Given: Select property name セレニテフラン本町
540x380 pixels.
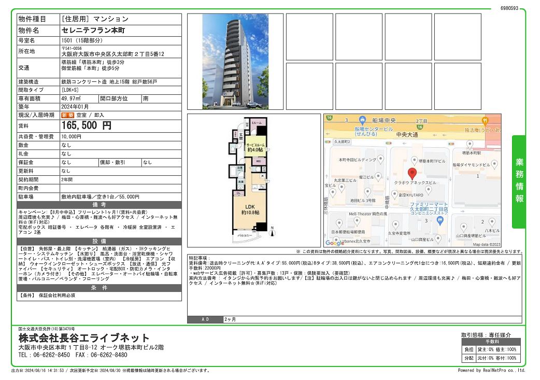Looking at the screenshot, I should (93, 30).
